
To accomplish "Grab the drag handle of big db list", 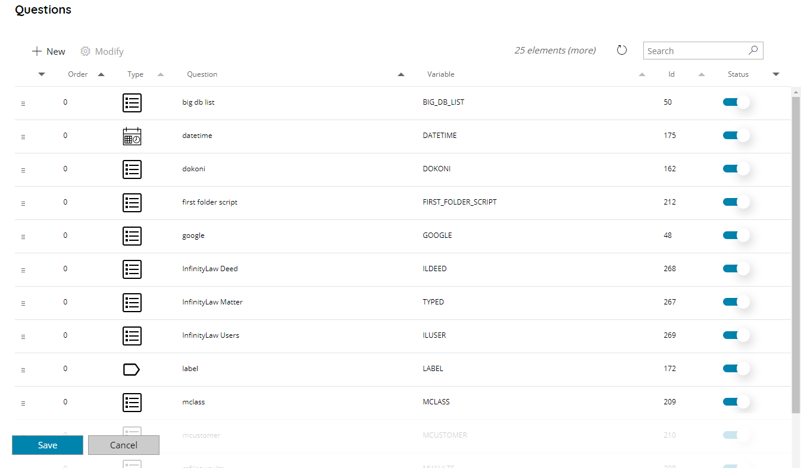I will point(23,103).
